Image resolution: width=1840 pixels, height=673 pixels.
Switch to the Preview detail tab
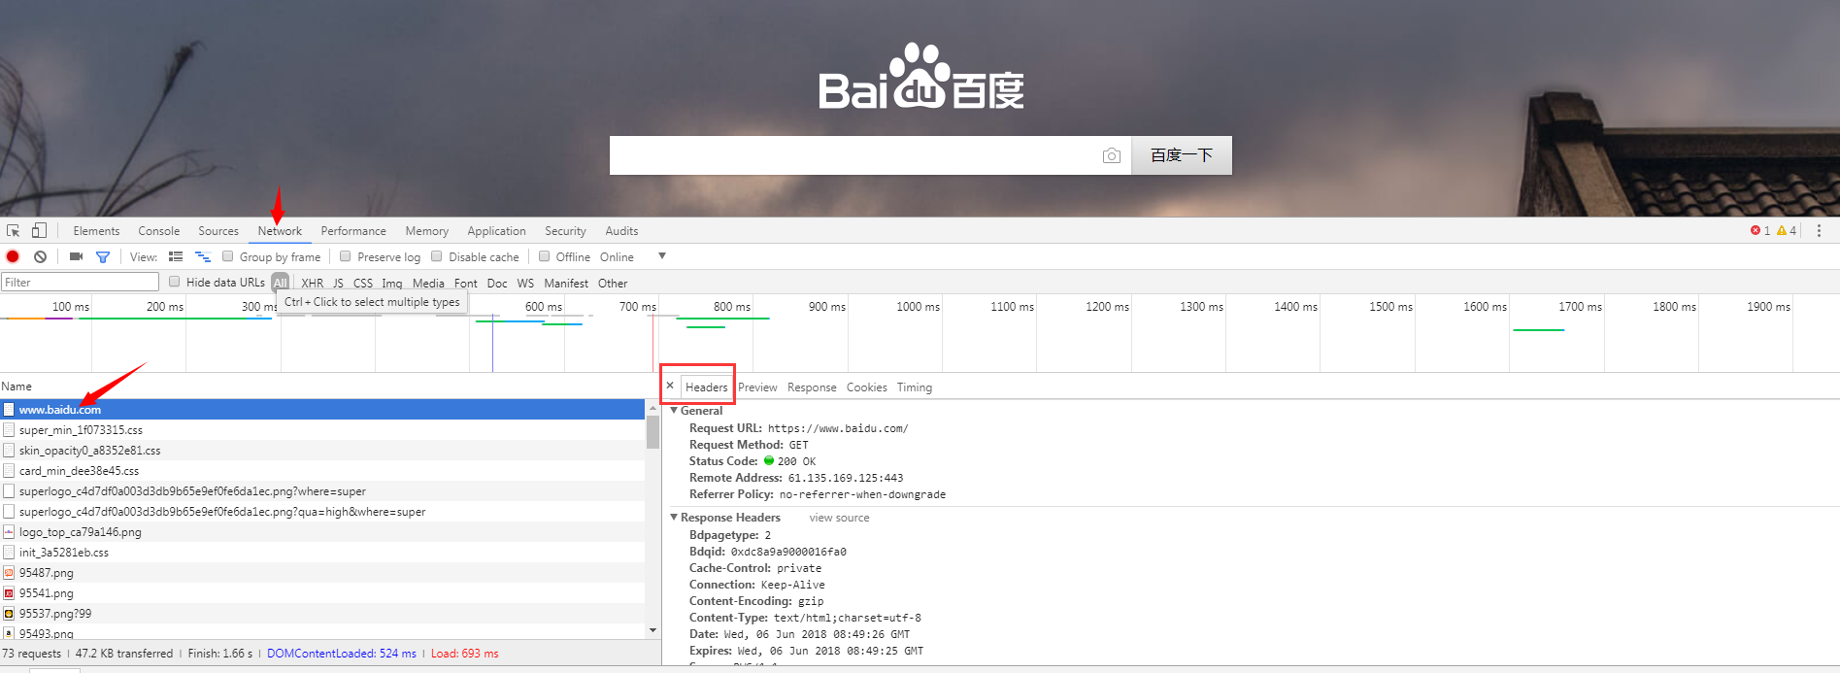[x=757, y=387]
